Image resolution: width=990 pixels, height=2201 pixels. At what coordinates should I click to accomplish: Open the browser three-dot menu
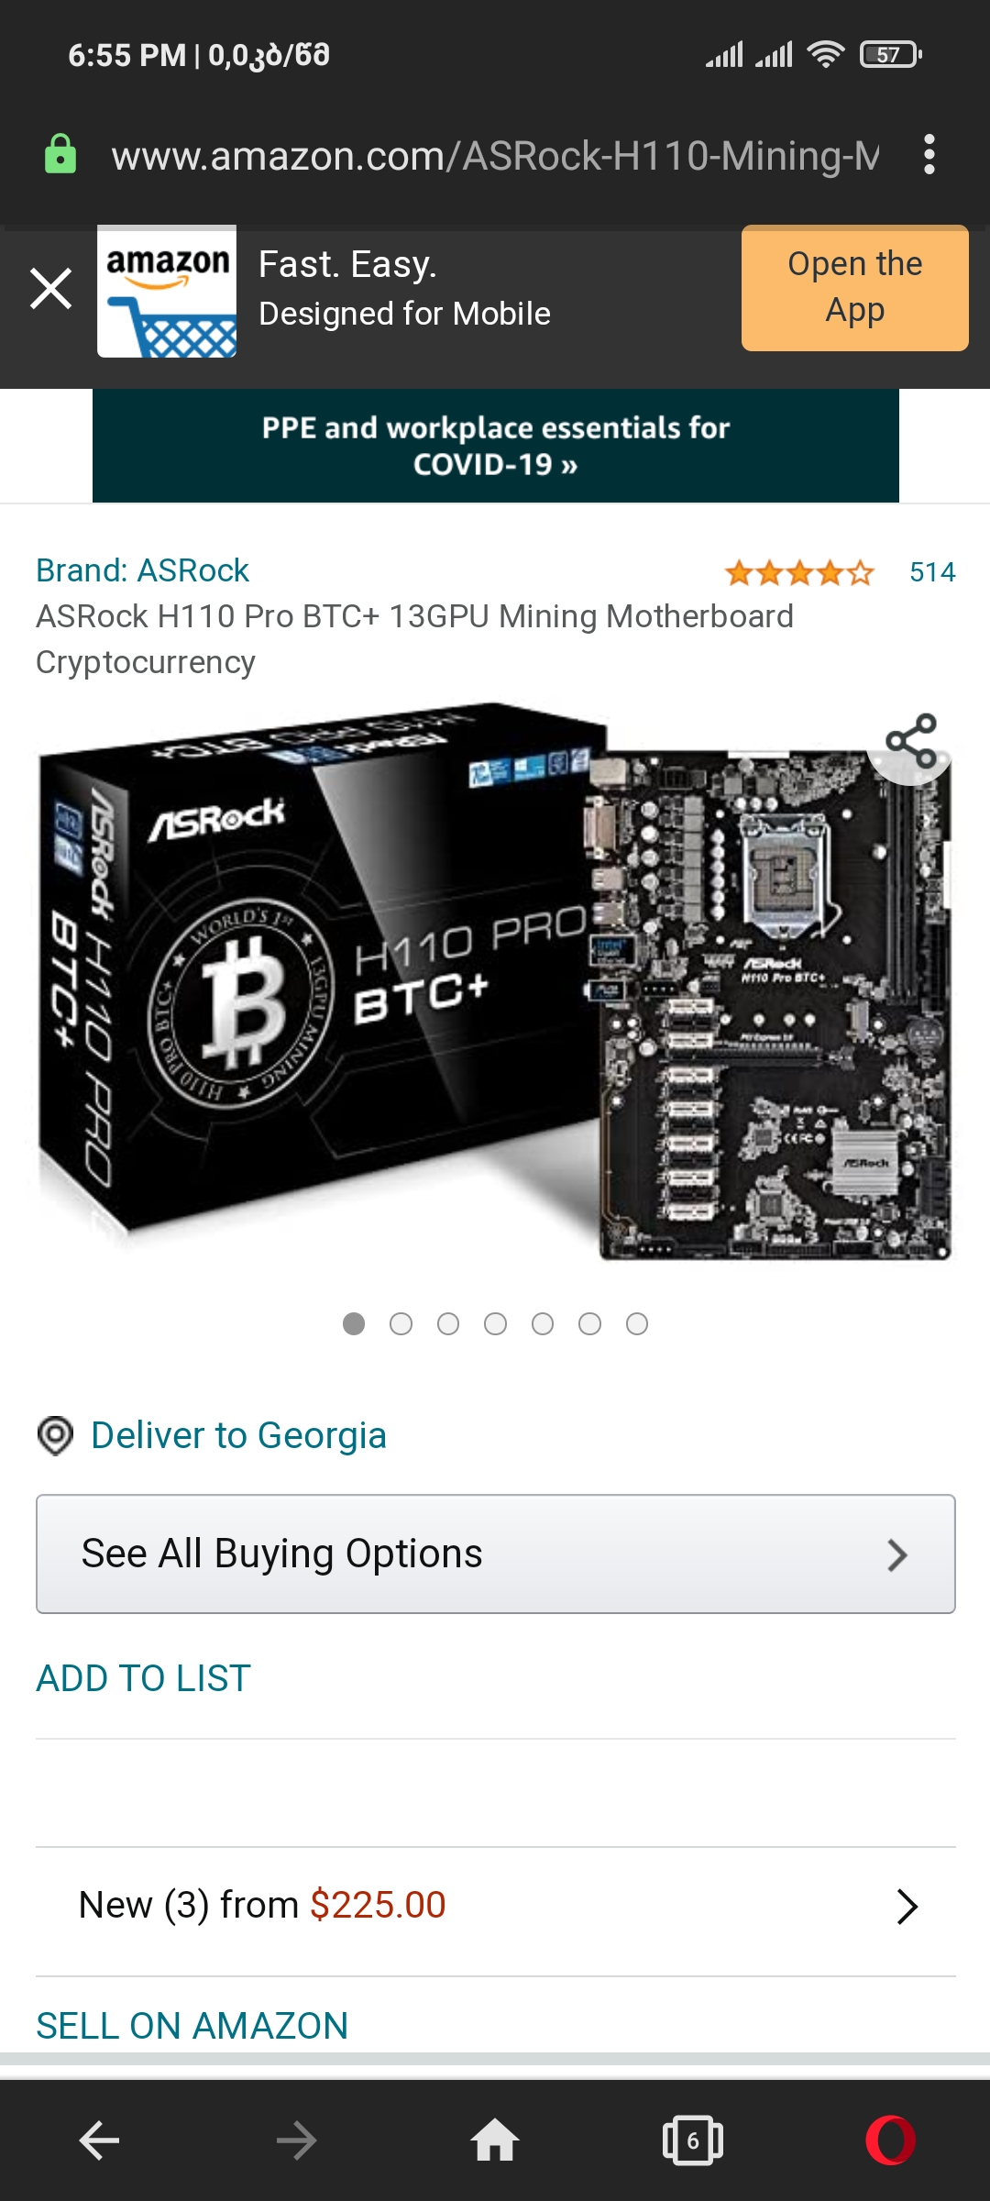click(x=929, y=155)
